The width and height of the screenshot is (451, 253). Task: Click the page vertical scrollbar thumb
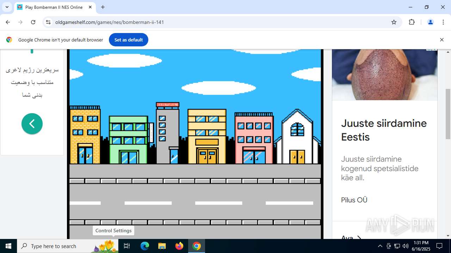pyautogui.click(x=448, y=114)
